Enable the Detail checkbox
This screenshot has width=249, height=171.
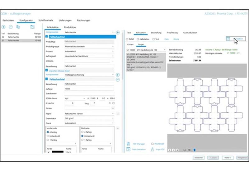(x=127, y=39)
